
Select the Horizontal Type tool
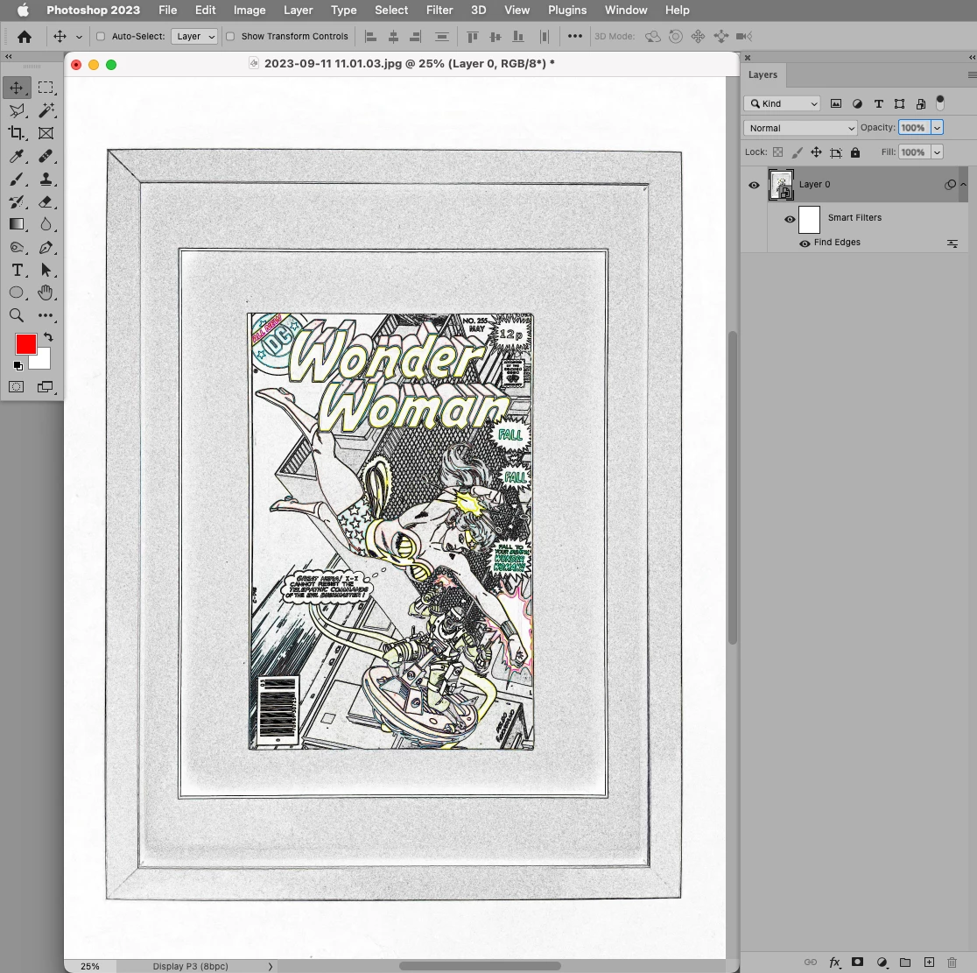coord(17,270)
